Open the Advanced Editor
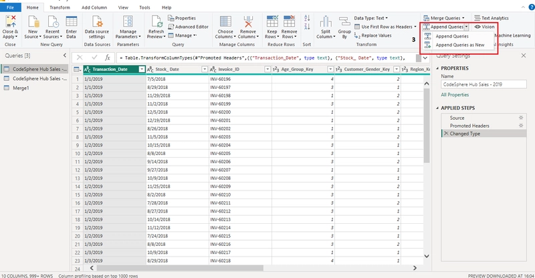 point(188,27)
